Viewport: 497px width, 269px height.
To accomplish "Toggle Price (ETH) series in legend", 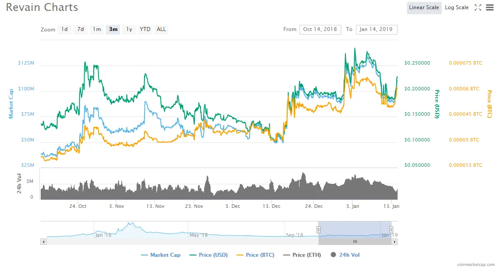I will (303, 255).
